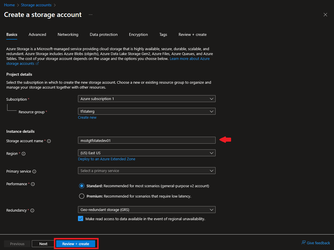Open the Subscription dropdown

point(147,99)
